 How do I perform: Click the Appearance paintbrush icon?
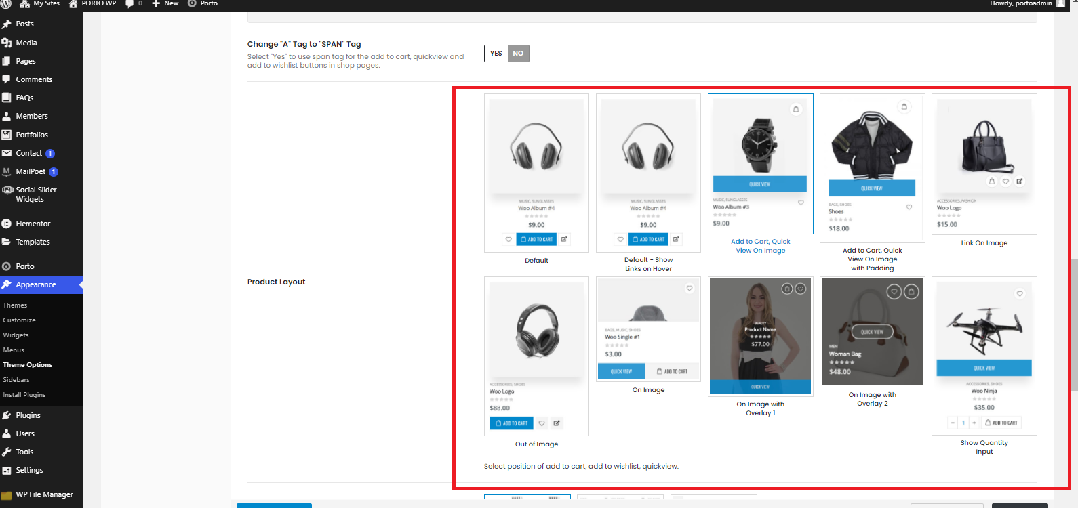click(x=7, y=284)
